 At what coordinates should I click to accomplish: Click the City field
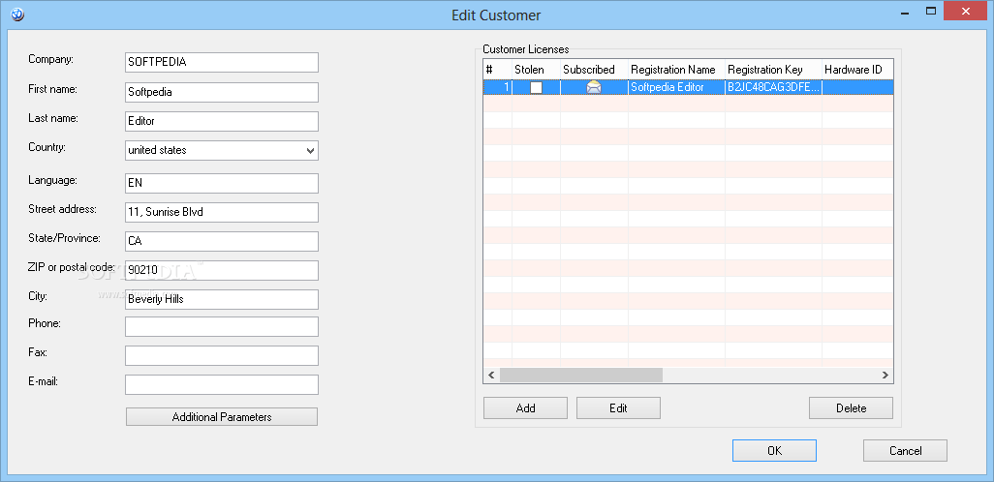point(222,300)
